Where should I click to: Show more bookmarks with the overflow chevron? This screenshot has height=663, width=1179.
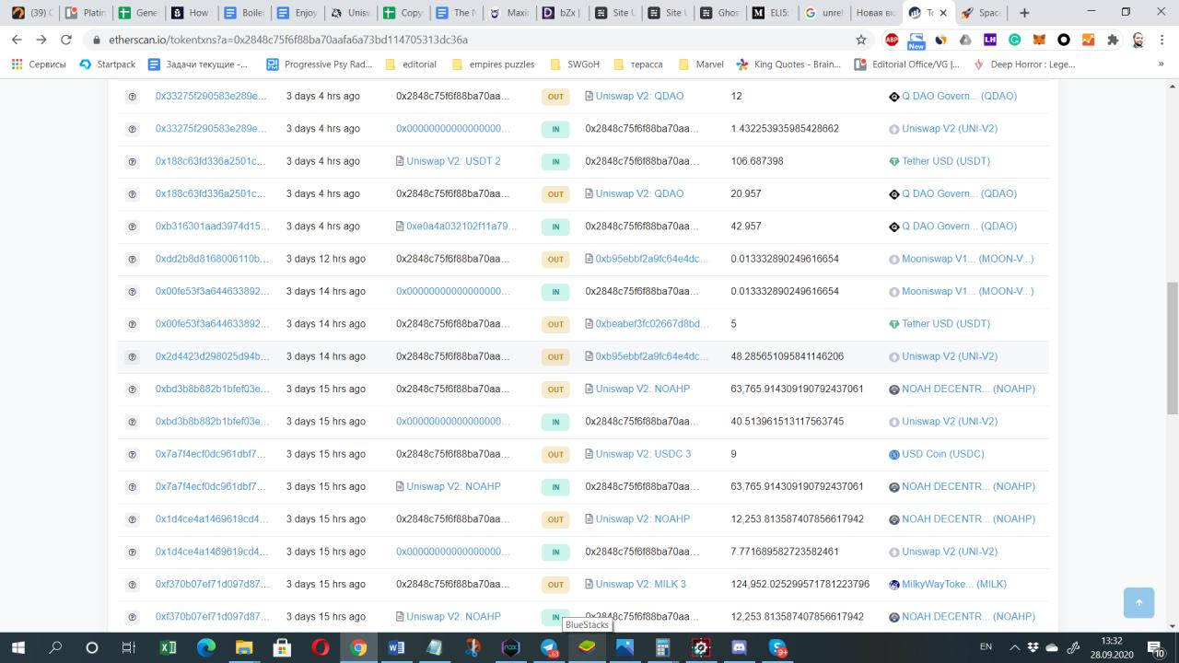(1161, 64)
